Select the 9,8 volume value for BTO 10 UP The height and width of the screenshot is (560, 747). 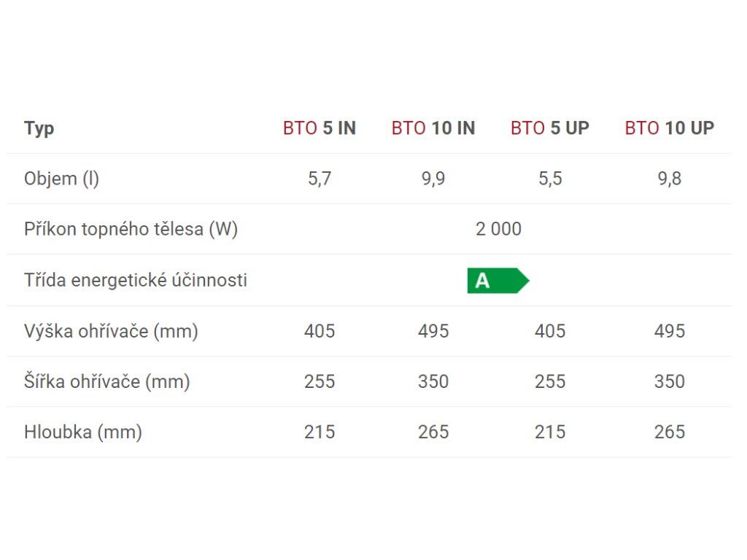click(670, 179)
